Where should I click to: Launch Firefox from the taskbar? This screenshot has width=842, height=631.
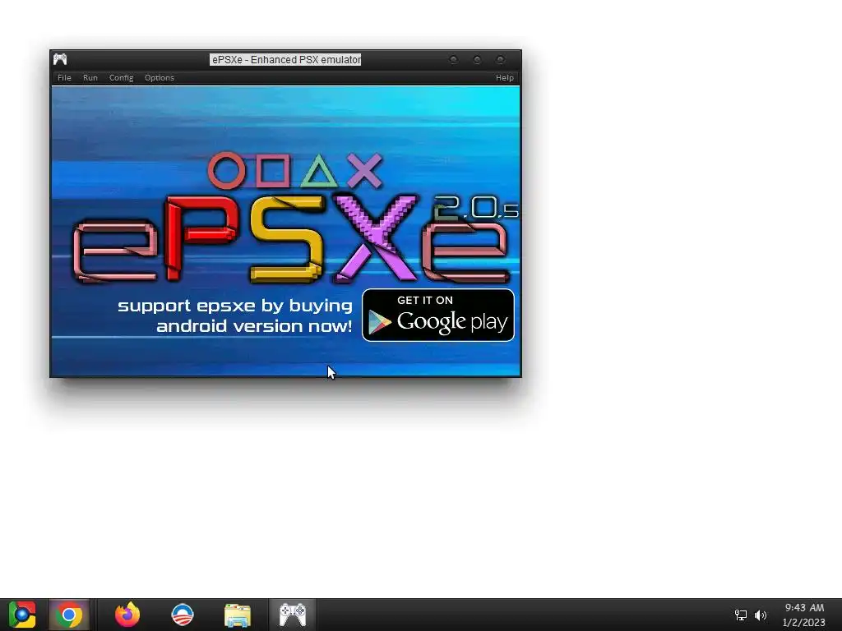tap(127, 615)
